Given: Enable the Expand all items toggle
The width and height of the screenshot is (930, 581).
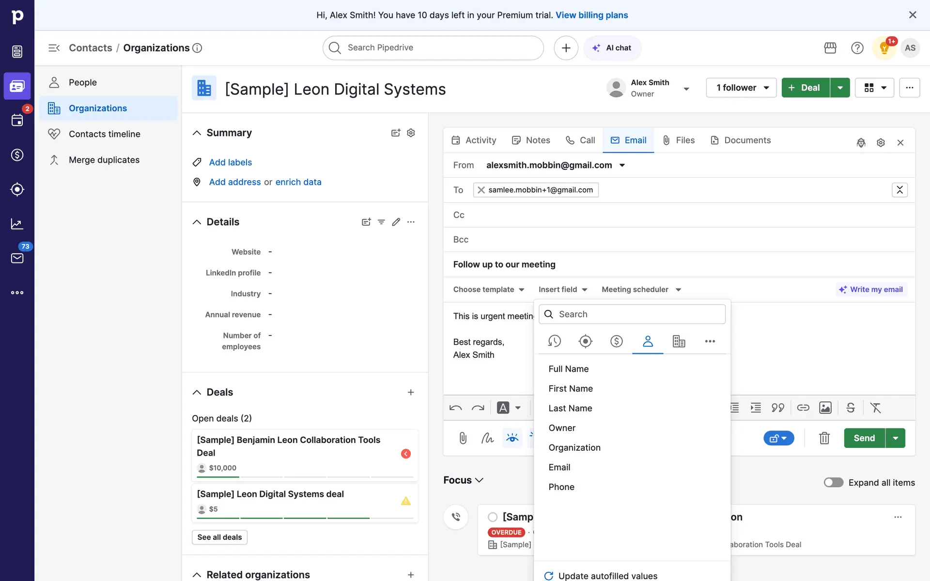Looking at the screenshot, I should pyautogui.click(x=833, y=482).
